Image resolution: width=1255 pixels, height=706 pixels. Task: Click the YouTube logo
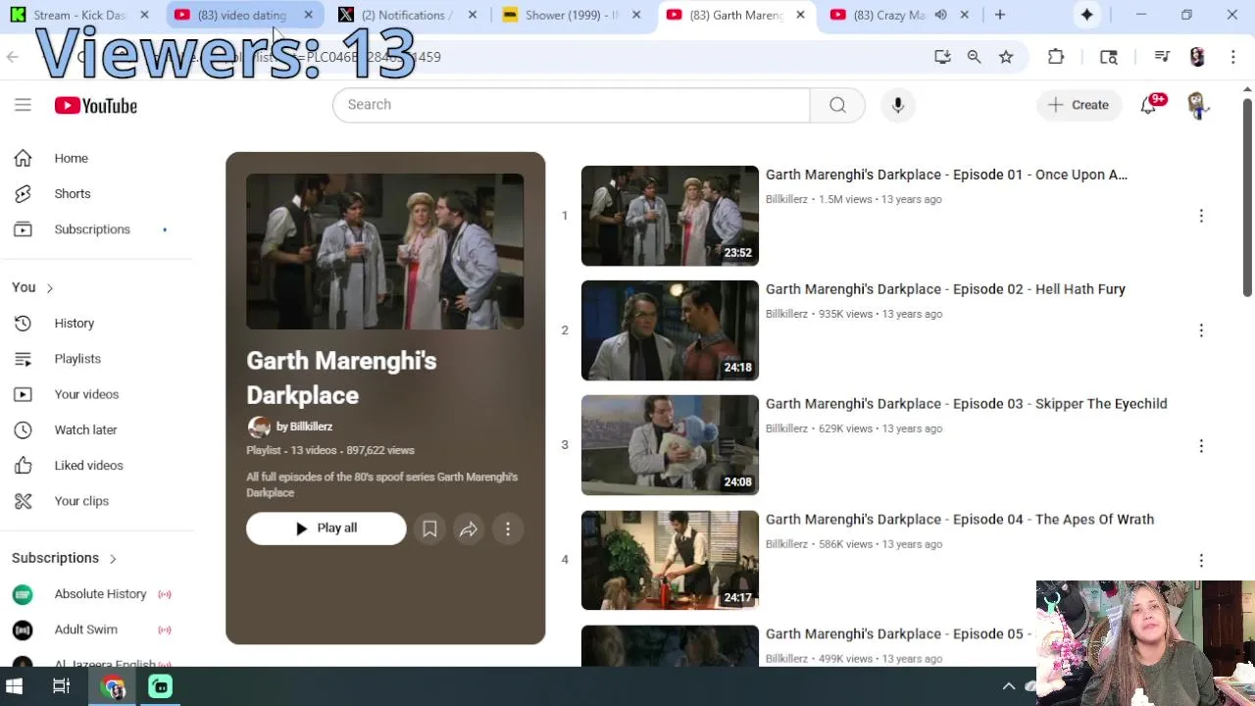95,105
